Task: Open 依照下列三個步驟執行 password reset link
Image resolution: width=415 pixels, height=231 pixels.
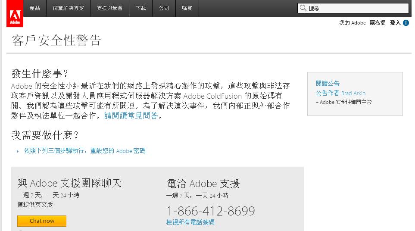Action: (85, 151)
